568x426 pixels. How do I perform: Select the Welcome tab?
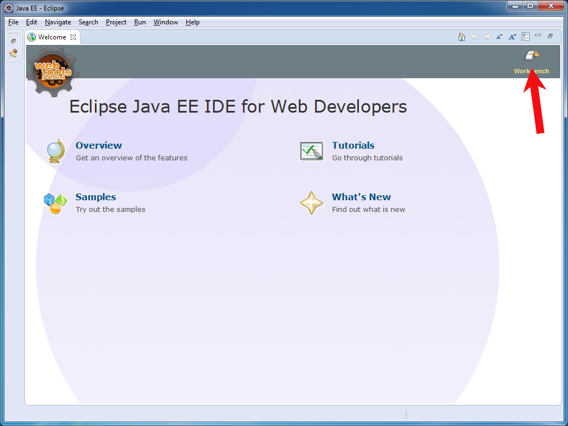[x=53, y=37]
